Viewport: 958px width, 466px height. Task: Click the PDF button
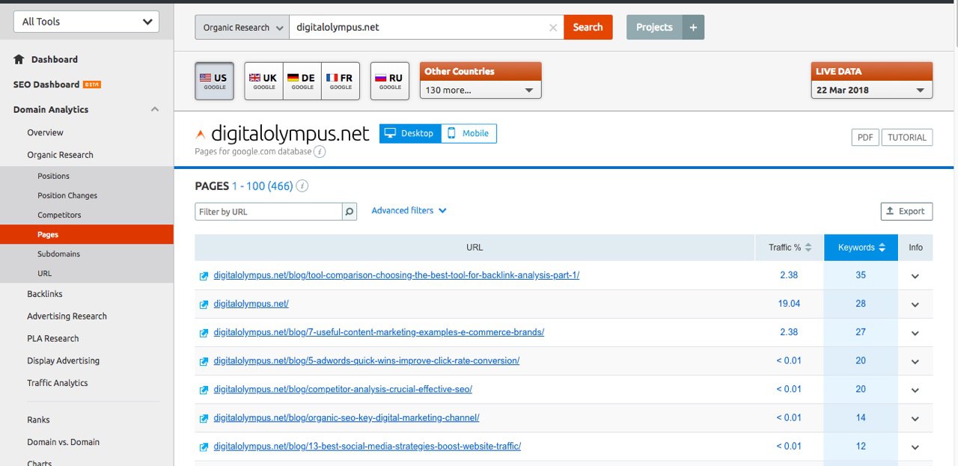pyautogui.click(x=865, y=138)
